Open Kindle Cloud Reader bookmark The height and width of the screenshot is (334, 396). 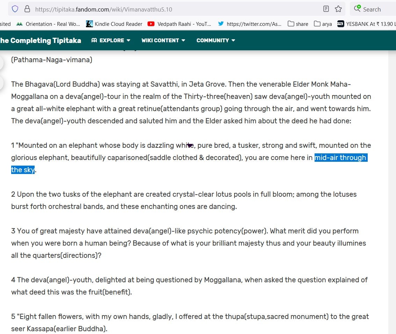pyautogui.click(x=114, y=24)
